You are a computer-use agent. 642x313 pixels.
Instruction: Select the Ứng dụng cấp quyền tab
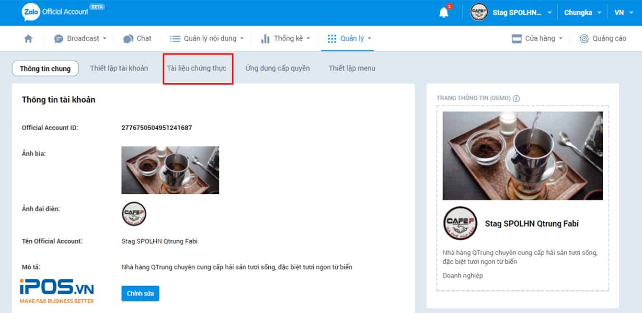click(x=277, y=68)
